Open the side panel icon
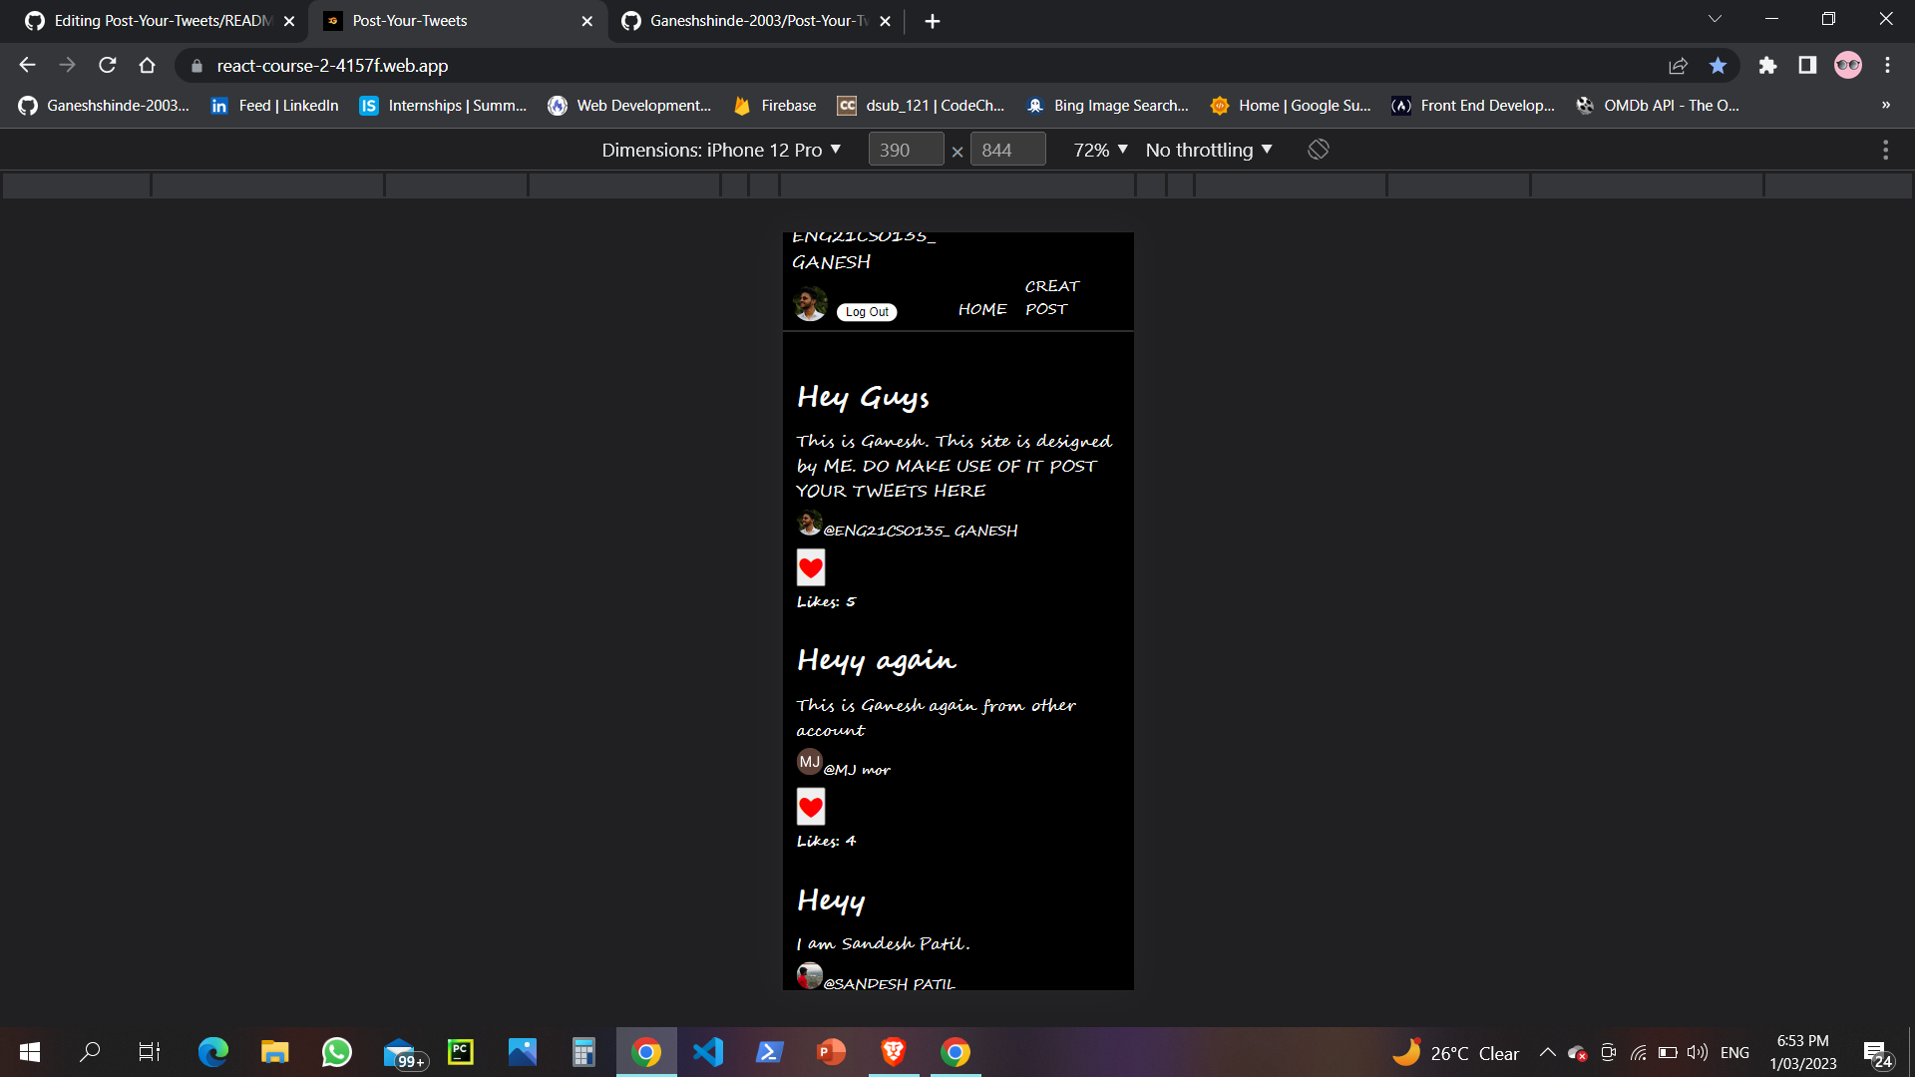 pyautogui.click(x=1807, y=66)
